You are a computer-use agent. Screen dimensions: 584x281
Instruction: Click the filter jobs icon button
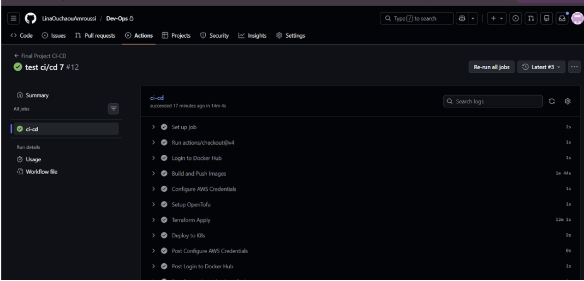pyautogui.click(x=114, y=108)
